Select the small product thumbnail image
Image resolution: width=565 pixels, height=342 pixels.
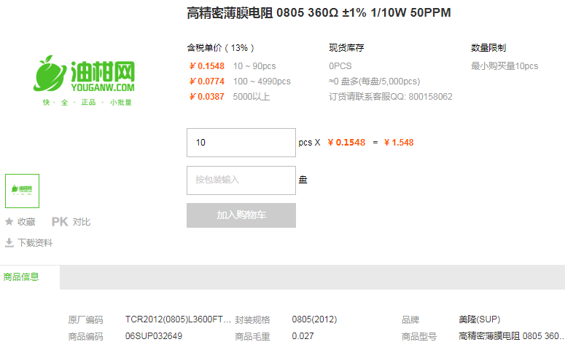(22, 191)
